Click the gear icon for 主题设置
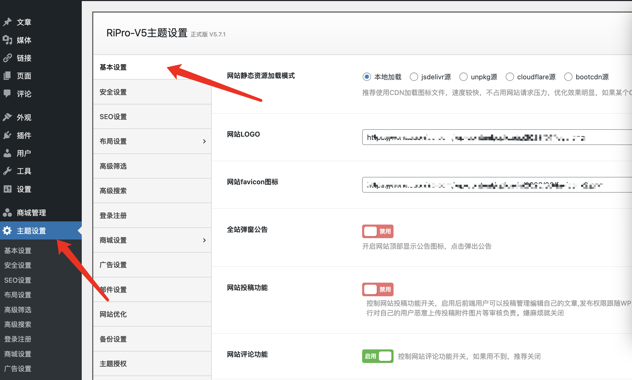The image size is (632, 380). 7,231
